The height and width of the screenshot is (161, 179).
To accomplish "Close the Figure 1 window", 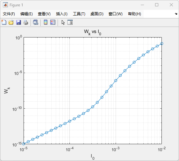I will (171, 5).
